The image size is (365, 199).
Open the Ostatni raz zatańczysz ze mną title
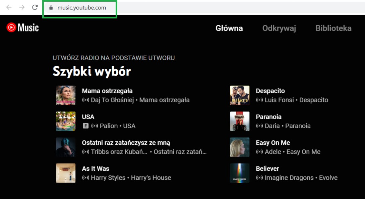(126, 143)
